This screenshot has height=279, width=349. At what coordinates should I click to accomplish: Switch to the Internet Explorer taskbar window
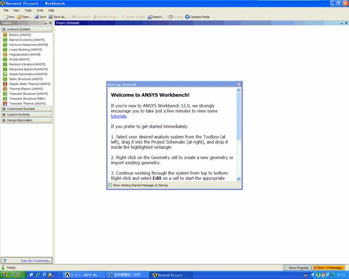127,275
